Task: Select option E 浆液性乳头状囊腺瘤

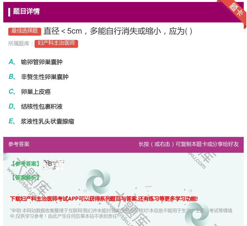Action: [x=47, y=121]
